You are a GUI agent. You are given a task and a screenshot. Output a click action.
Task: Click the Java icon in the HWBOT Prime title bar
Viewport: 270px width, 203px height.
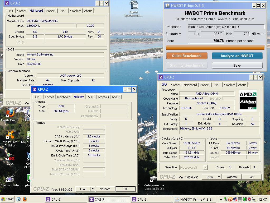click(167, 6)
